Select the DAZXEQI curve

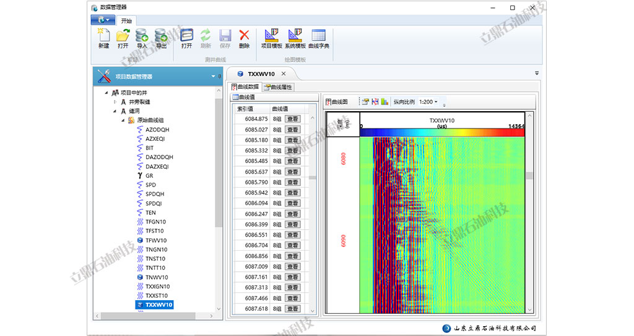pos(157,166)
